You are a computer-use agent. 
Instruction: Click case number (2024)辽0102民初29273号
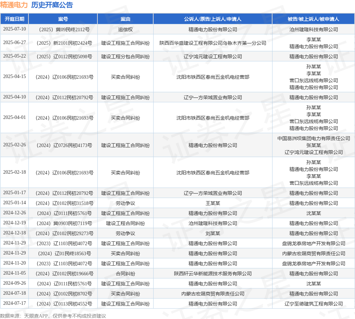[63, 233]
